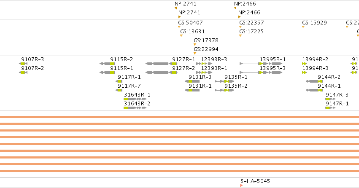Click the 9131R-1 transcript label
The width and height of the screenshot is (359, 188).
[200, 86]
